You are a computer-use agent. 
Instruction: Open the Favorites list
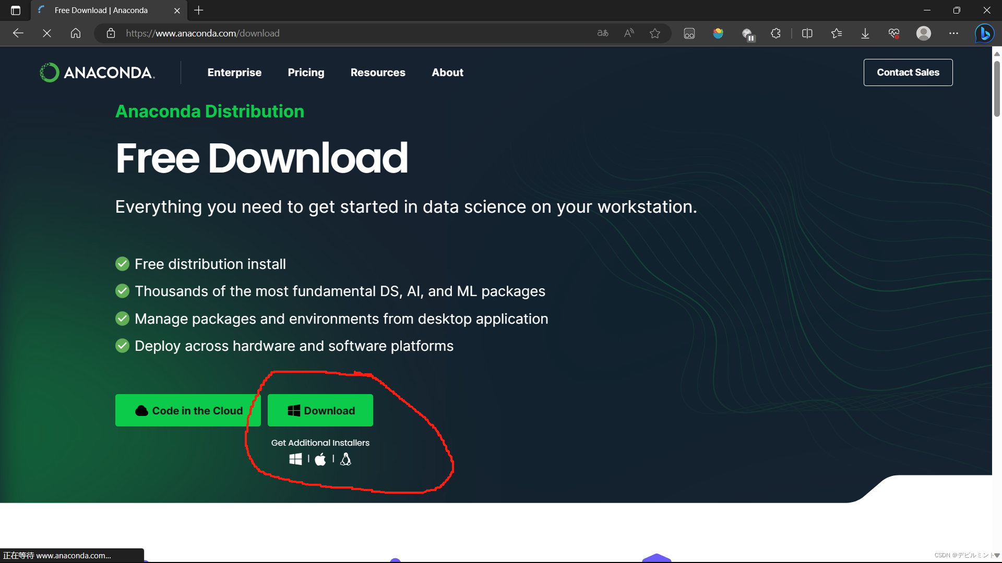click(x=836, y=33)
